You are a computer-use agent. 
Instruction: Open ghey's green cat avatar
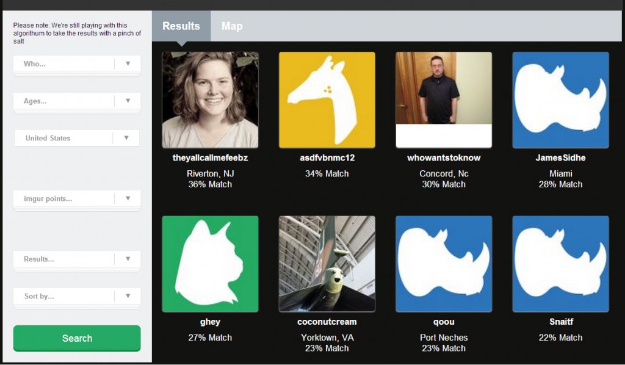(x=210, y=264)
